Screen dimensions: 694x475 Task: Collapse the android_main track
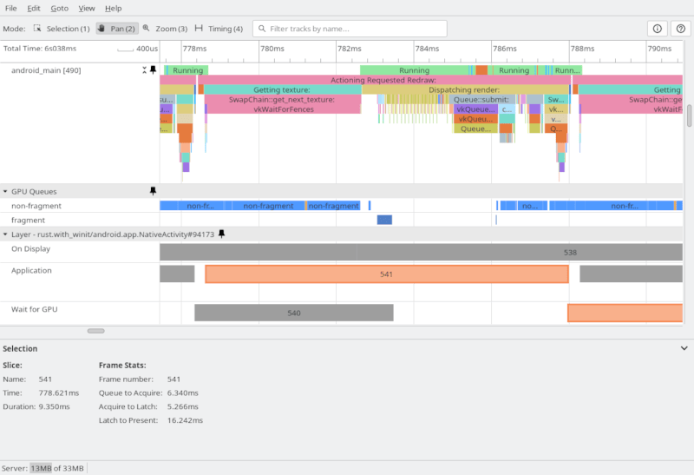144,70
